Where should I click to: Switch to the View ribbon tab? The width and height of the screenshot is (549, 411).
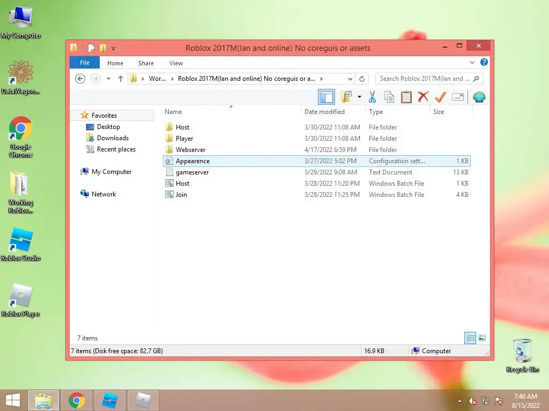pyautogui.click(x=176, y=63)
